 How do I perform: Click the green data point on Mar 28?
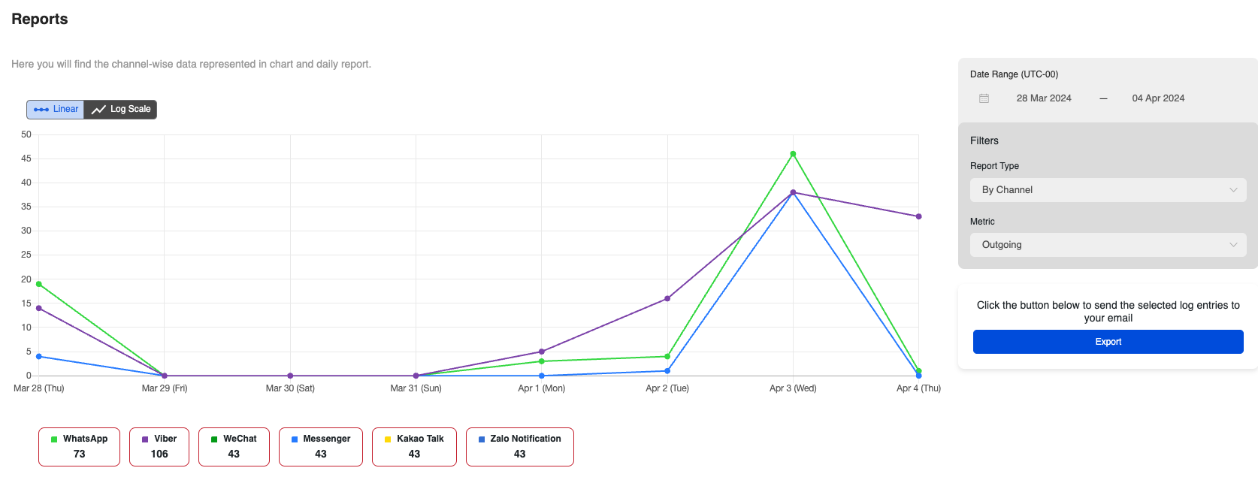point(39,284)
